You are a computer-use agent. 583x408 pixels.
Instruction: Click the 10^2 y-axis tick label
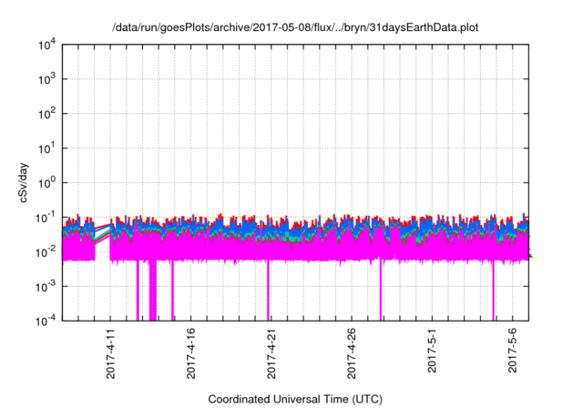point(46,114)
